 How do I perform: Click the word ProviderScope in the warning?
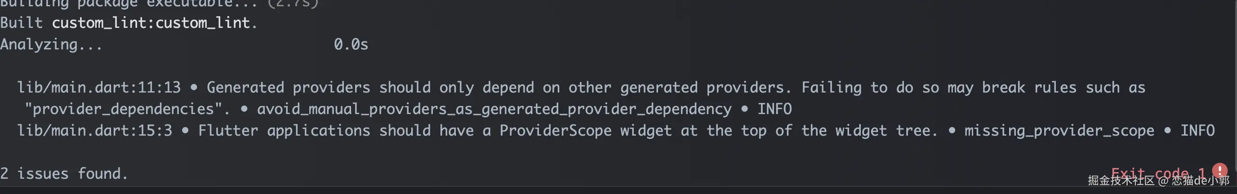click(556, 131)
